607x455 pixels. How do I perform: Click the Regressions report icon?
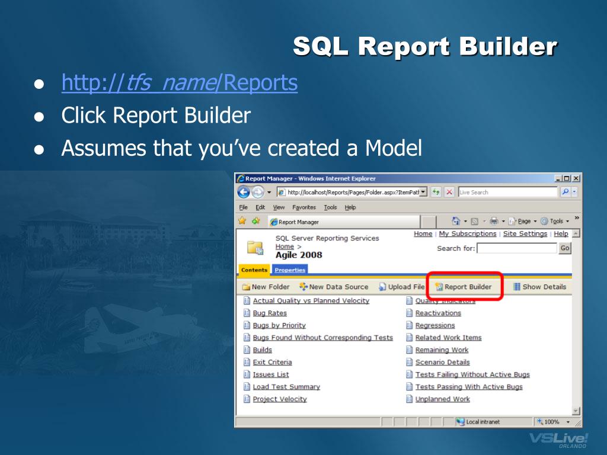[410, 325]
